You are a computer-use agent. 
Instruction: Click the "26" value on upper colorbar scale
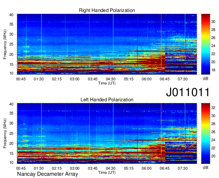pos(213,38)
